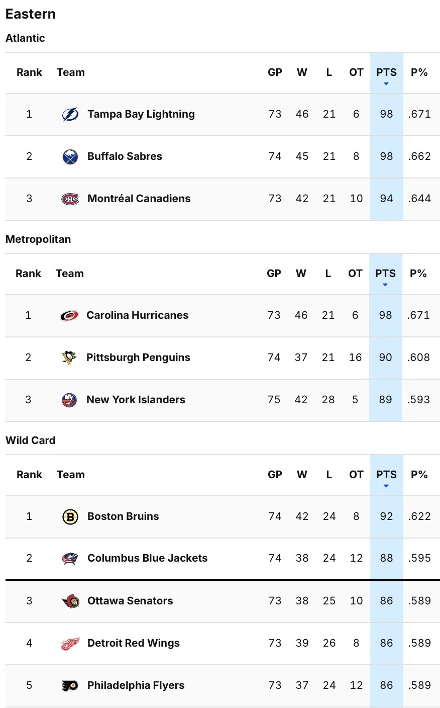440x708 pixels.
Task: Click the Detroit Red Wings logo
Action: click(70, 643)
